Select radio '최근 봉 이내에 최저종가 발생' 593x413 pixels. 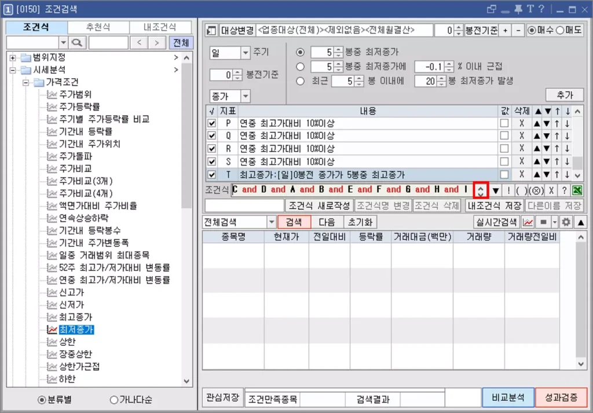tap(301, 81)
